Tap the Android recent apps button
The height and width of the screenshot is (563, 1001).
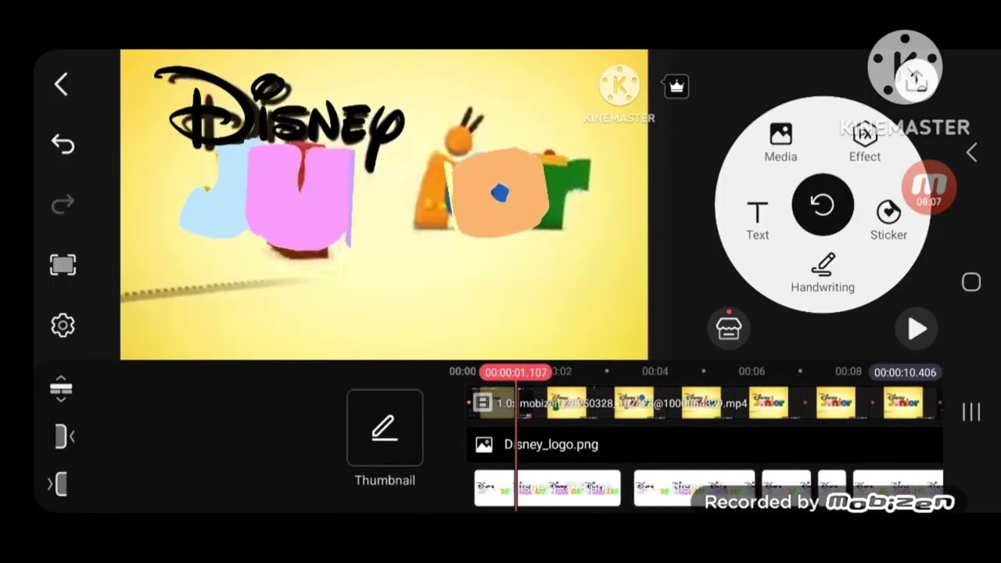click(971, 412)
